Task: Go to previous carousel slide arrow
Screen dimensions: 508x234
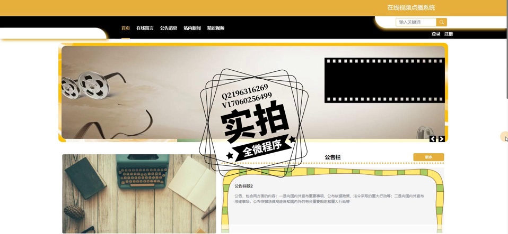Action: coord(433,139)
